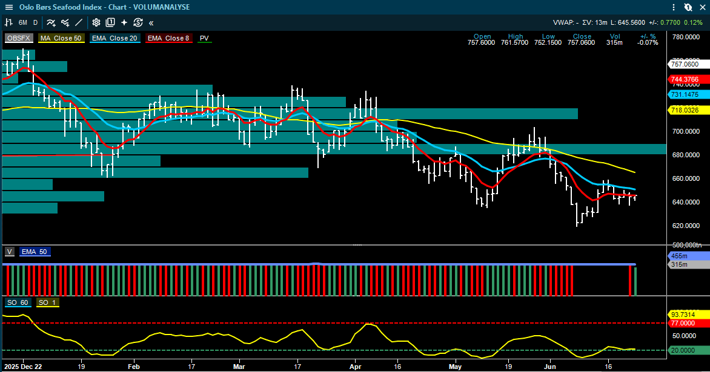This screenshot has width=710, height=372.
Task: Click the L: 645.5600 last price readout
Action: pyautogui.click(x=628, y=22)
